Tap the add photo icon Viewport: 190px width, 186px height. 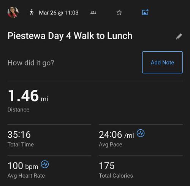coord(145,12)
